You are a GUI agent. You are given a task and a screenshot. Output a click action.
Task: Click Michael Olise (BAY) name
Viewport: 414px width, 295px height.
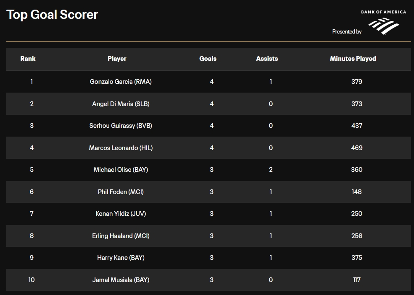point(121,170)
